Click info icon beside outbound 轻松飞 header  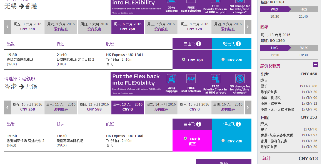pyautogui.click(x=238, y=44)
